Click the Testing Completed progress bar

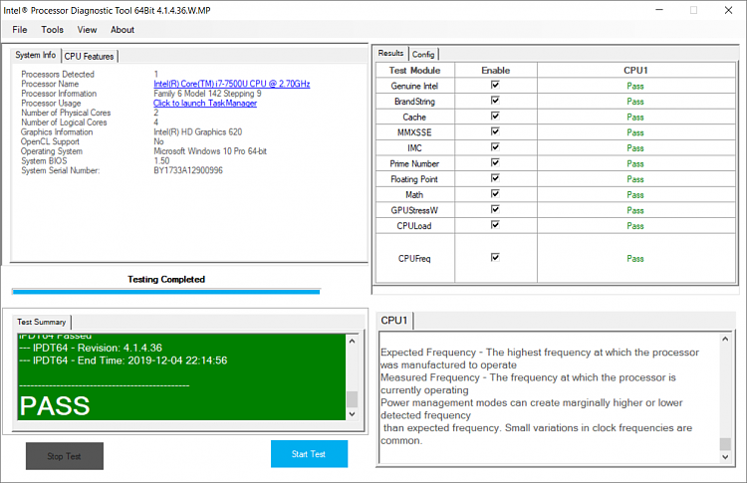[x=166, y=292]
